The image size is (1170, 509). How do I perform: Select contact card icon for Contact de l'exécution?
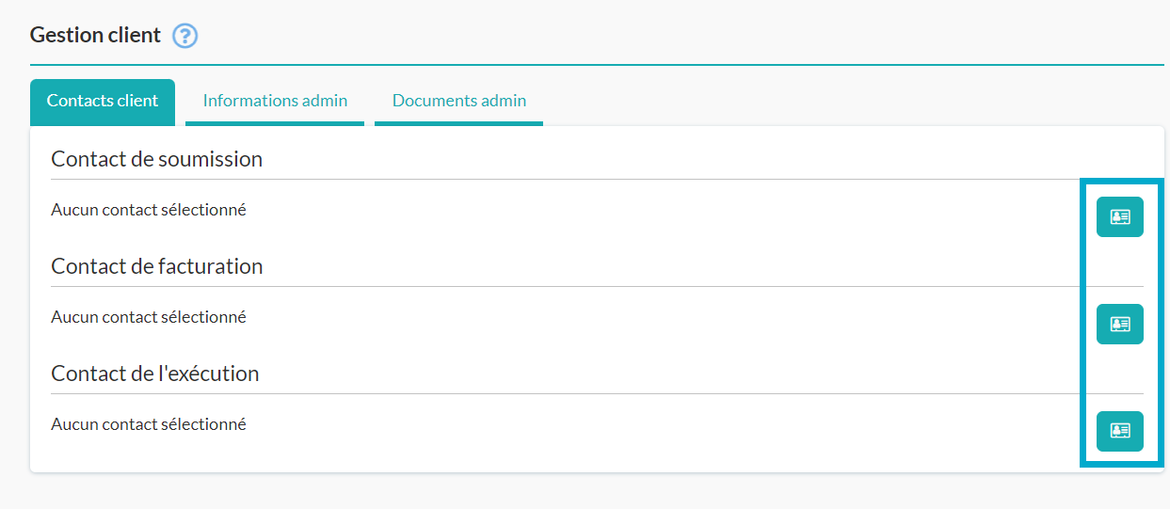[x=1120, y=431]
